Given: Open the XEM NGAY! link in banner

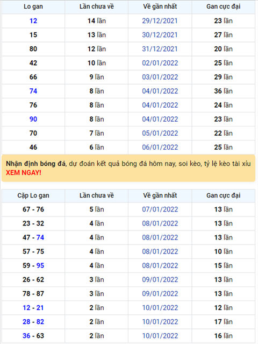Looking at the screenshot, I should coord(24,173).
